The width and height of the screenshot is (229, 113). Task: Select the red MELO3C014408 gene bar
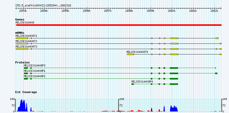coord(118,25)
